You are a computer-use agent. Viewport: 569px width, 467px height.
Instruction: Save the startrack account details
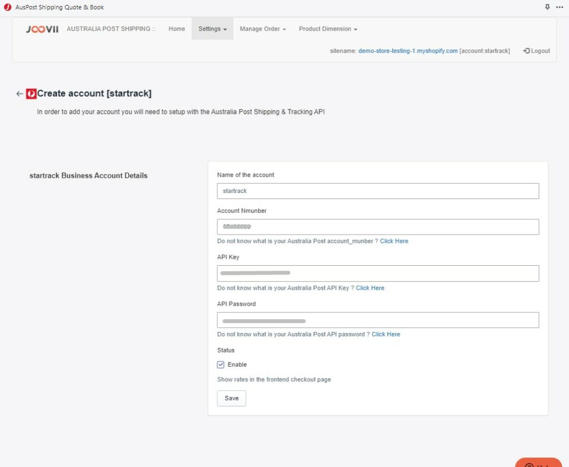(x=232, y=399)
